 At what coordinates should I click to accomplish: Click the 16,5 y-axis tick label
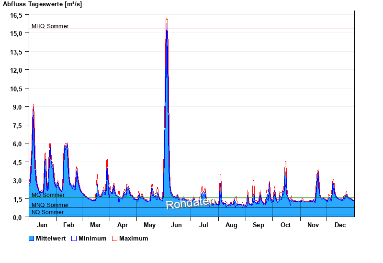tap(17, 15)
